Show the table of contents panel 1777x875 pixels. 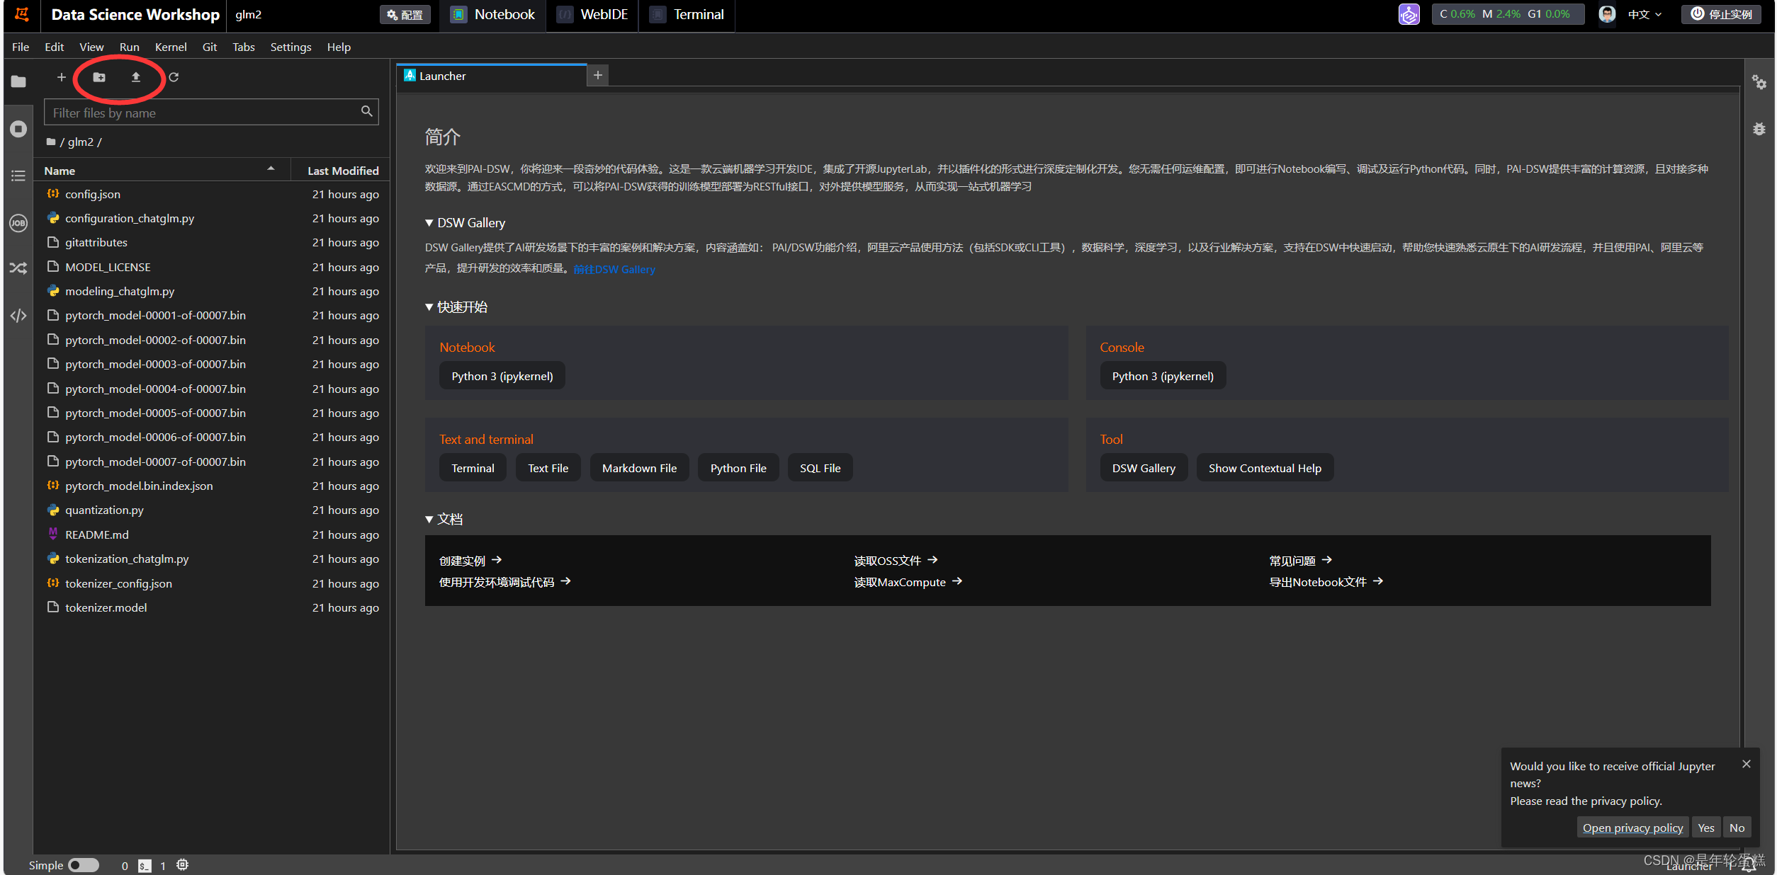[18, 176]
